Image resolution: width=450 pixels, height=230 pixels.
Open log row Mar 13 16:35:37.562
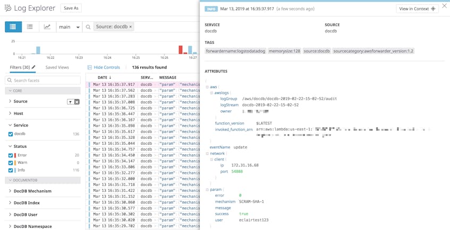(143, 90)
